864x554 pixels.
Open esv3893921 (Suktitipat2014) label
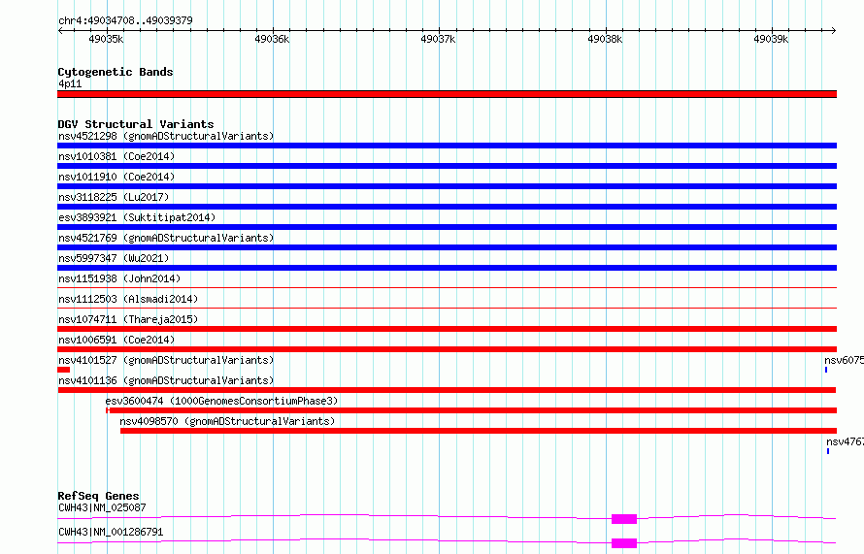tap(137, 217)
